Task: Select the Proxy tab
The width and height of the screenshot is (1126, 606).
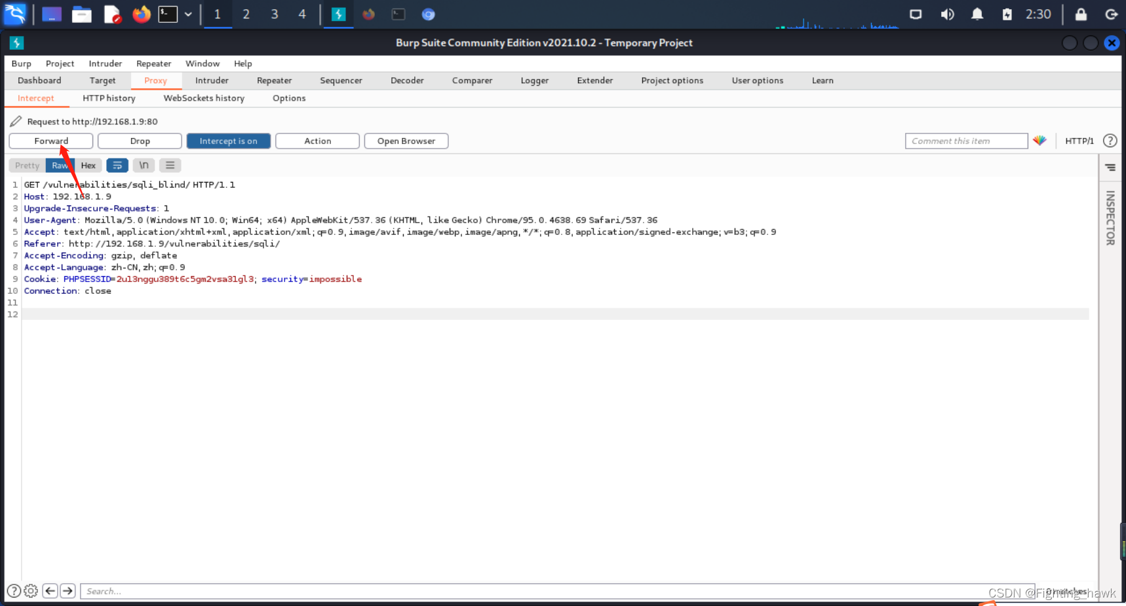Action: point(155,80)
